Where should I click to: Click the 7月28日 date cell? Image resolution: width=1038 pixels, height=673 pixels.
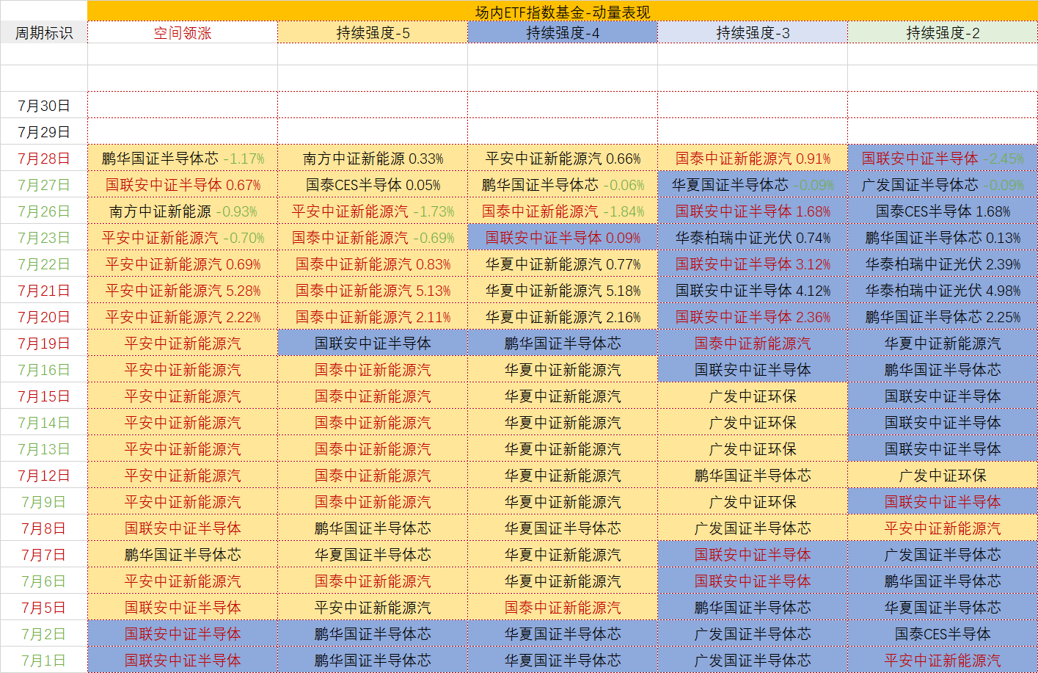(x=44, y=159)
